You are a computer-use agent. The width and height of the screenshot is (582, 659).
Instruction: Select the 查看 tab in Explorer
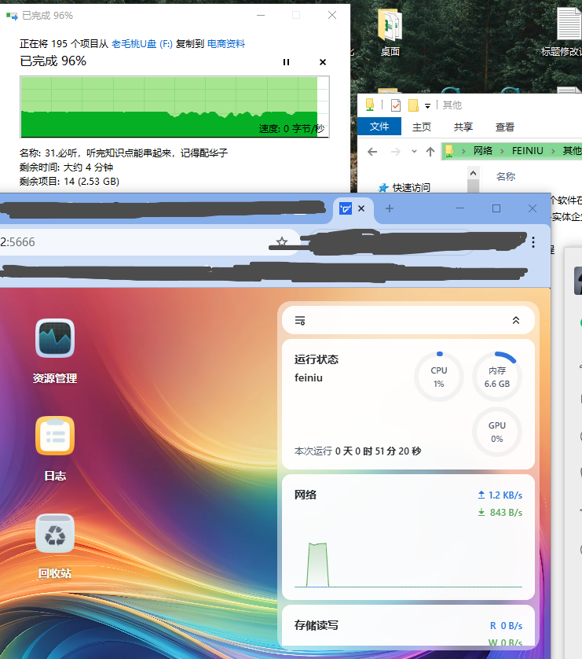click(x=505, y=127)
